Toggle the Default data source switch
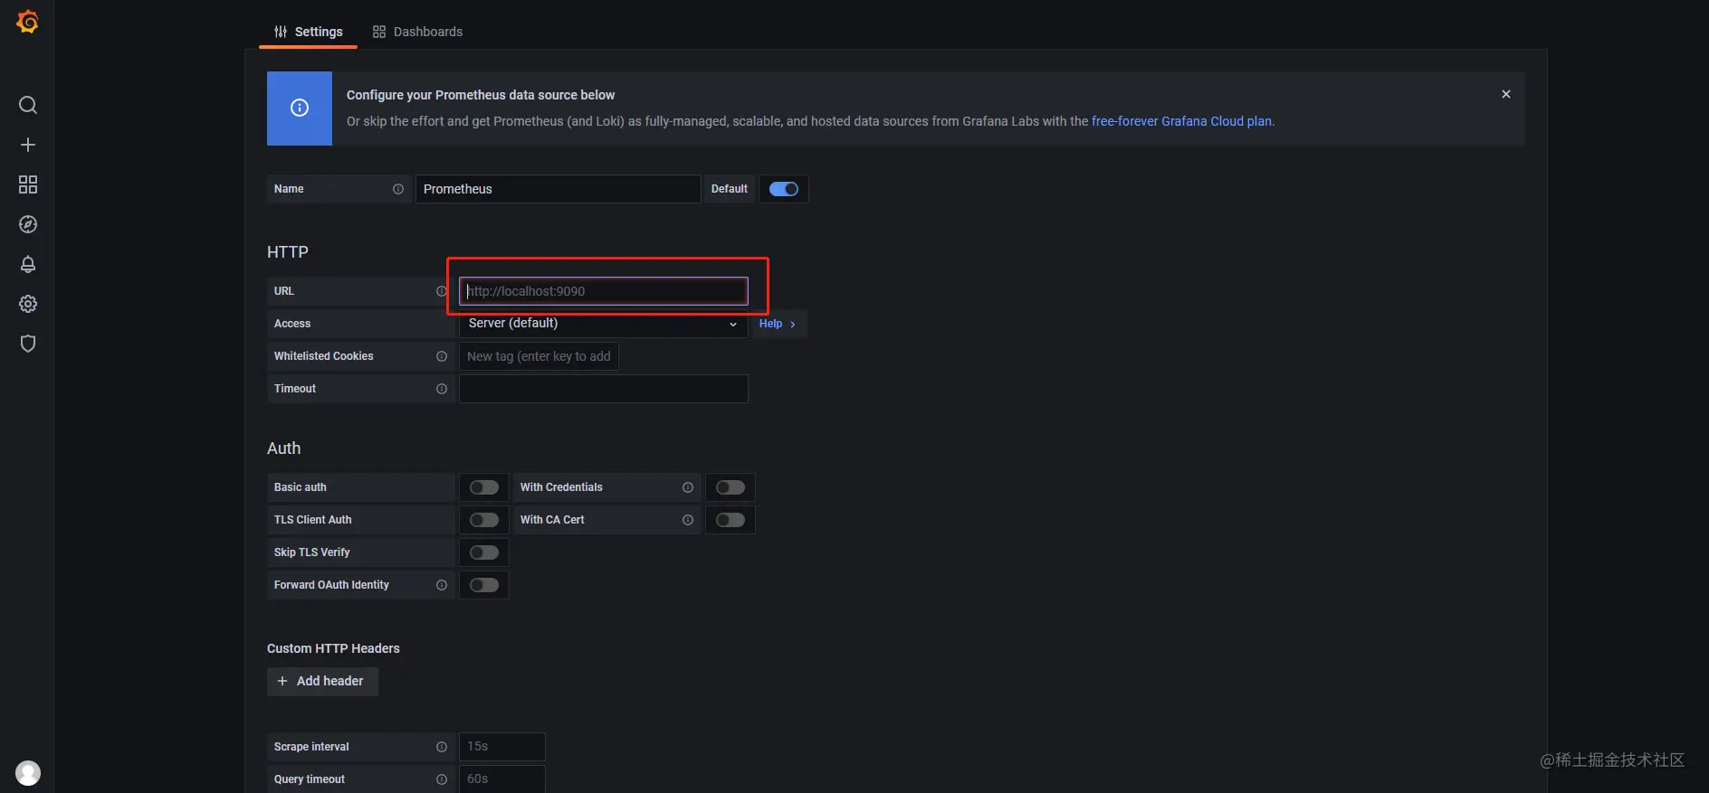Viewport: 1709px width, 793px height. click(784, 189)
